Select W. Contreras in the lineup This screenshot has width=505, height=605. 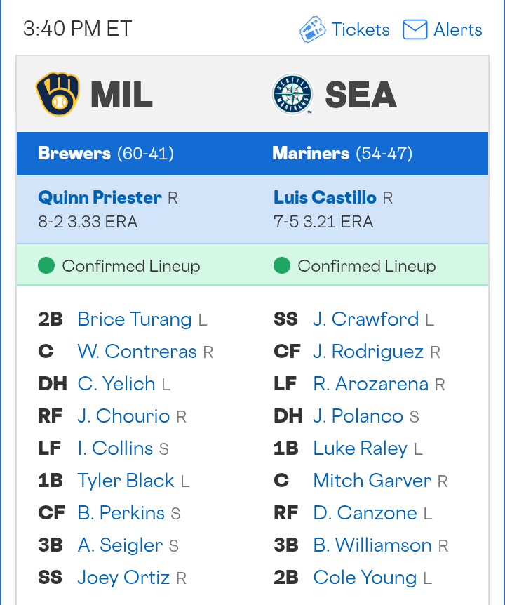(137, 352)
